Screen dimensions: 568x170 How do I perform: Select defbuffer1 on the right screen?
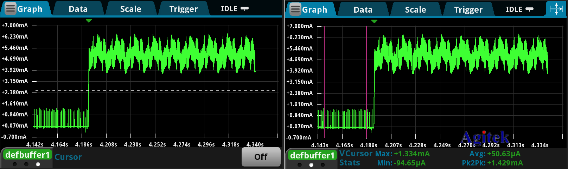[312, 156]
